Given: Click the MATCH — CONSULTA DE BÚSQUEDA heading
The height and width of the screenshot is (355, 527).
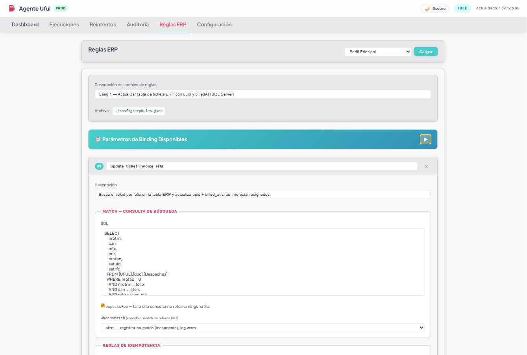Looking at the screenshot, I should [x=140, y=212].
